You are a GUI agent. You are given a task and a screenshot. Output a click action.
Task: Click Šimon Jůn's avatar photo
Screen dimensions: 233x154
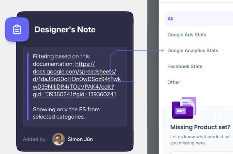(58, 139)
